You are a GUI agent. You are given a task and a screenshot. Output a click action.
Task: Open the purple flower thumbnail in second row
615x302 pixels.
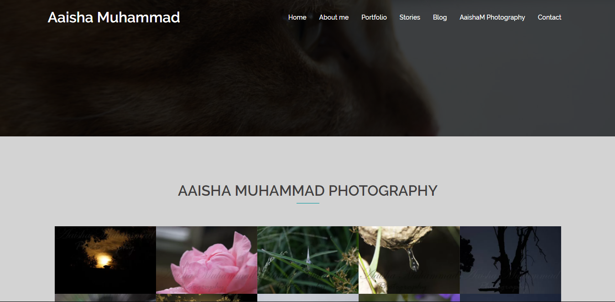(x=409, y=298)
